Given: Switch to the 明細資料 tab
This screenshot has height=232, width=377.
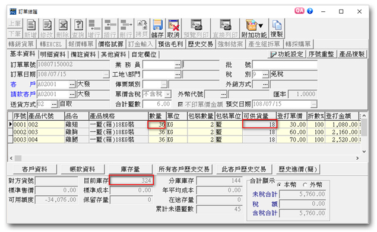Looking at the screenshot, I should 53,54.
